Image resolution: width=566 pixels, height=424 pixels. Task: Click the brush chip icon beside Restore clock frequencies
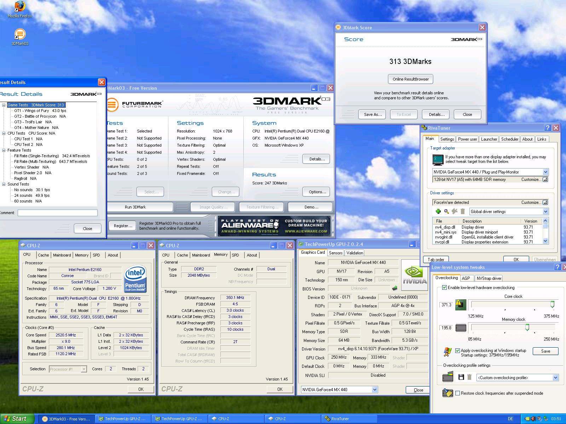(447, 393)
